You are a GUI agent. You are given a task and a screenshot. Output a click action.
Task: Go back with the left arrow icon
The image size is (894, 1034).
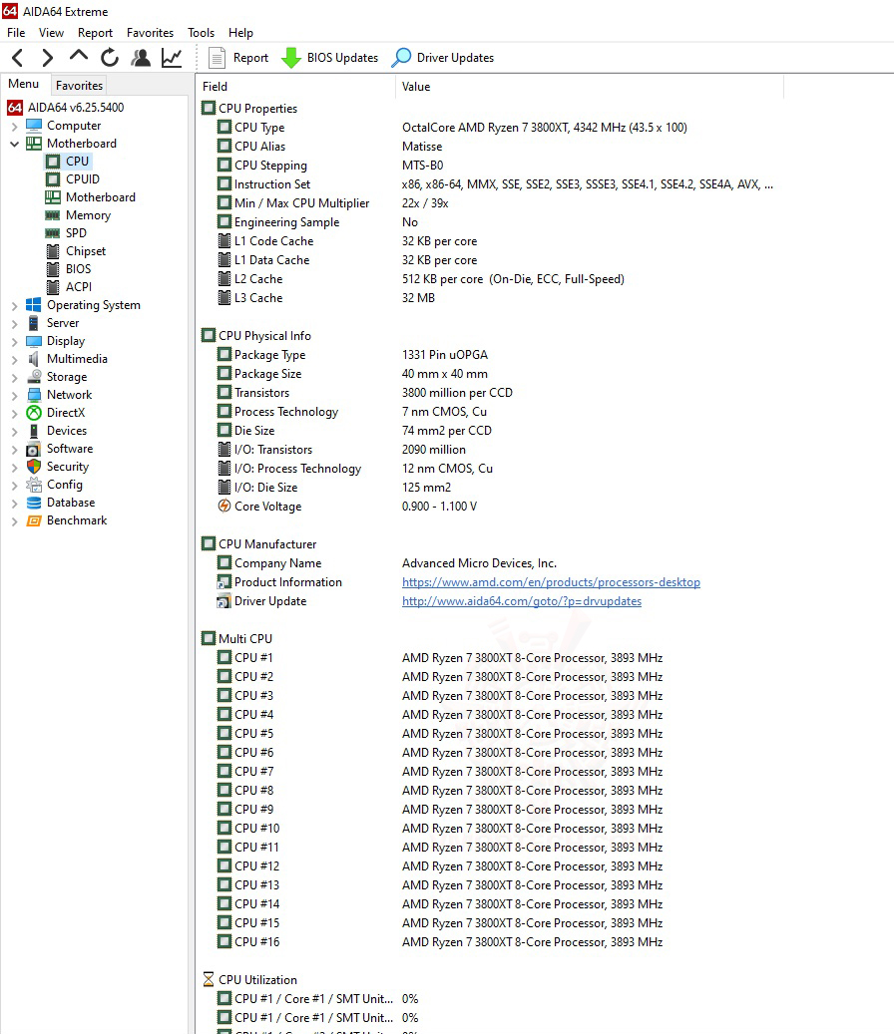[18, 58]
